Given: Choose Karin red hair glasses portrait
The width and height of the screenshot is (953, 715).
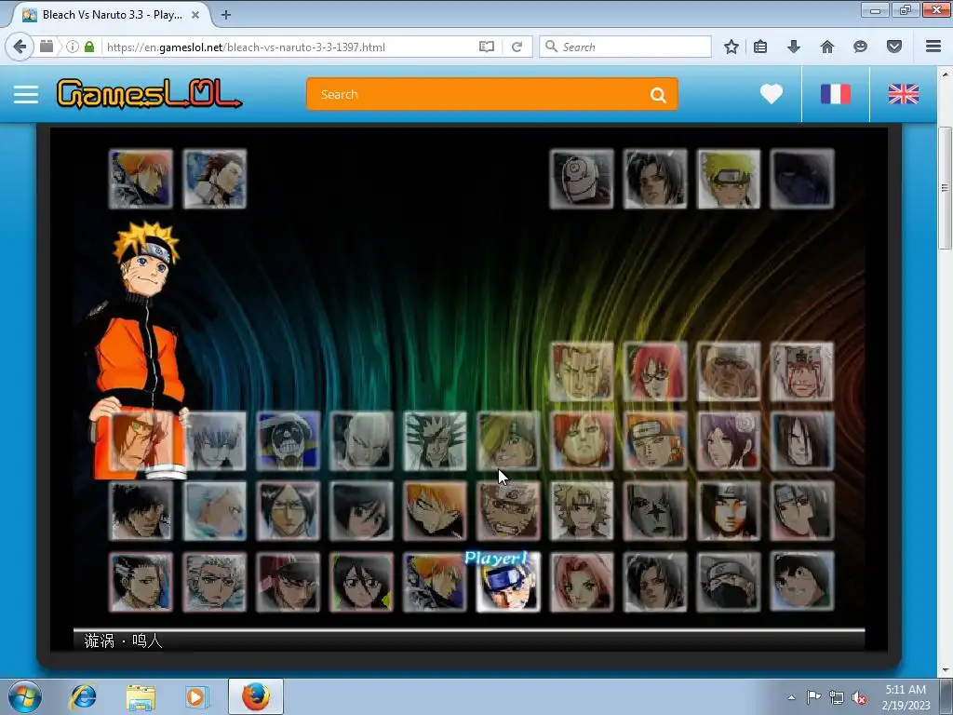Looking at the screenshot, I should pyautogui.click(x=655, y=371).
